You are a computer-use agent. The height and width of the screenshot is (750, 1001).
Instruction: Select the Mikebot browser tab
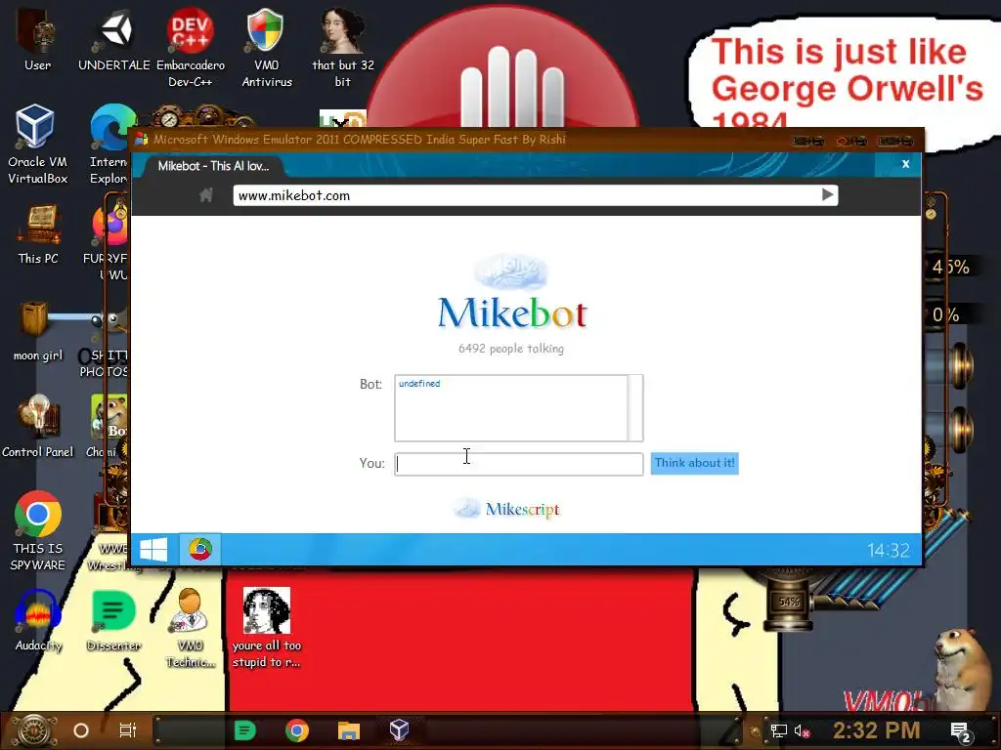point(213,166)
